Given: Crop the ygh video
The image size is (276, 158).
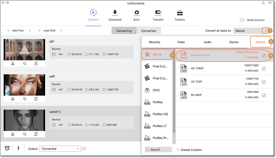Looking at the screenshot, I should [x=25, y=63].
